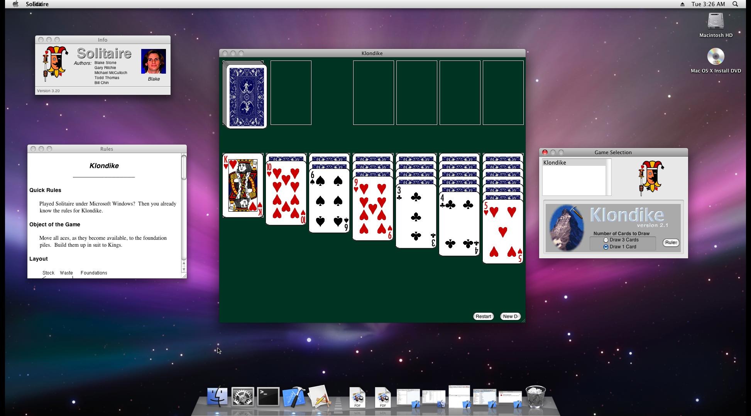Image resolution: width=751 pixels, height=416 pixels.
Task: Click the face-down stock deck
Action: (x=247, y=96)
